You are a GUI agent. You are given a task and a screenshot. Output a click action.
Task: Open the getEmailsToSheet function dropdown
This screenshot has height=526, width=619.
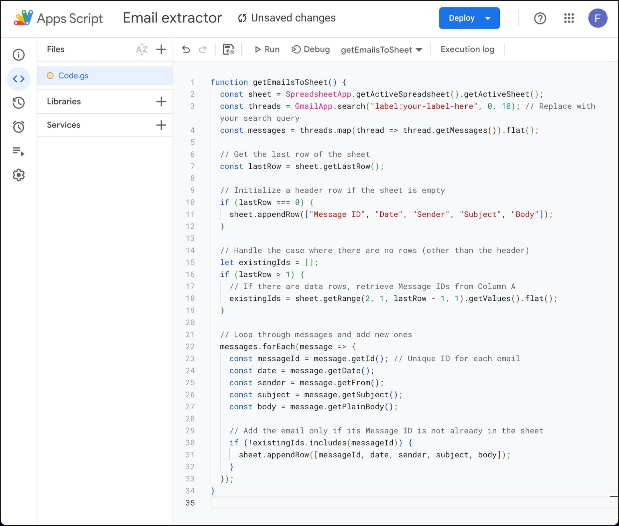pyautogui.click(x=381, y=50)
